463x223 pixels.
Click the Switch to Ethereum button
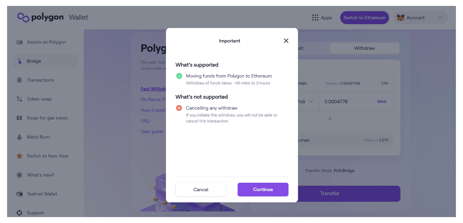coord(364,18)
